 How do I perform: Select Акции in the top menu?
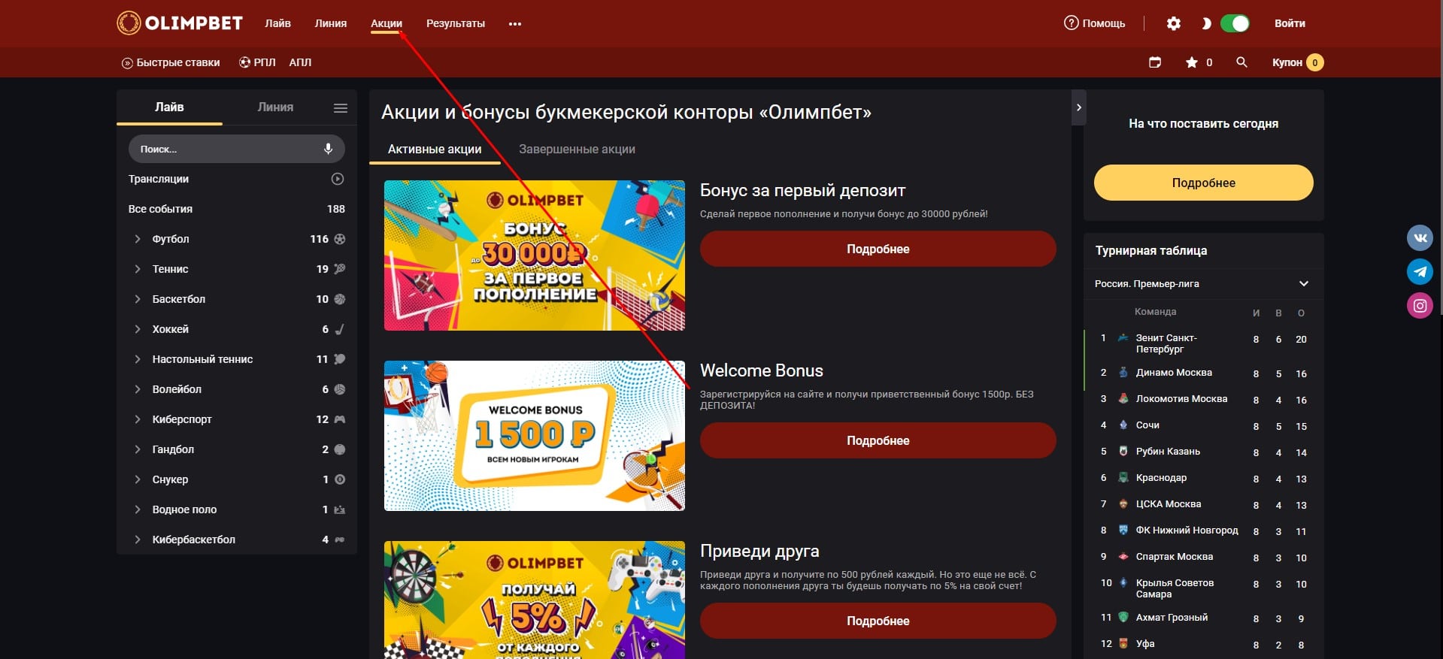tap(387, 23)
